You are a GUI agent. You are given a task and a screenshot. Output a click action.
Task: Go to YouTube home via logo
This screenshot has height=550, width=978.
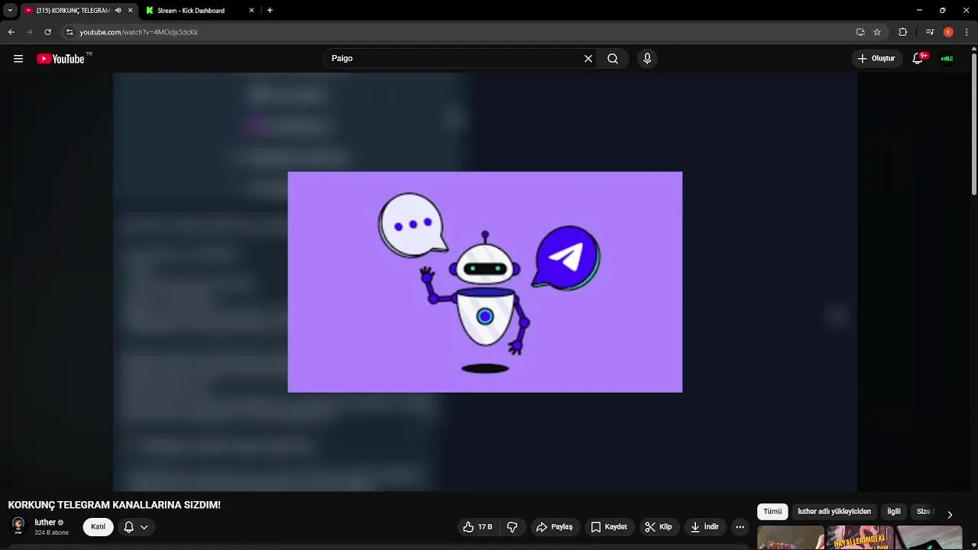(x=60, y=59)
